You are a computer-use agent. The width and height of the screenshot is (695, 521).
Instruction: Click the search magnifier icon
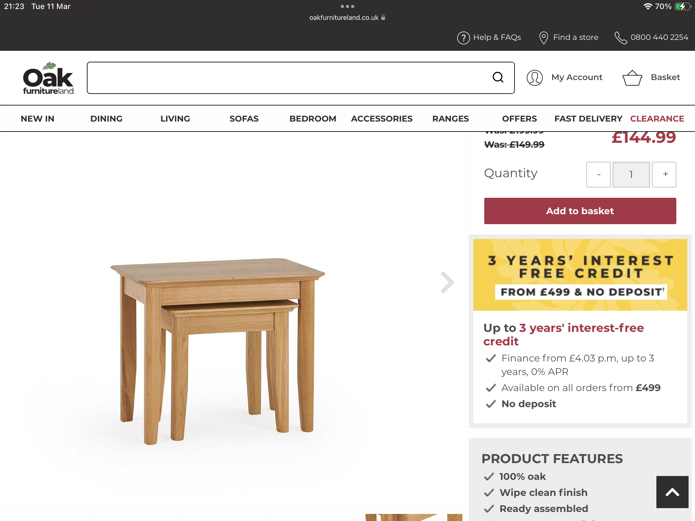(498, 77)
